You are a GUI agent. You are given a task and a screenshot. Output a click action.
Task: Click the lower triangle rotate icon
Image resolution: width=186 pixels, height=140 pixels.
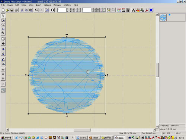tap(3, 64)
